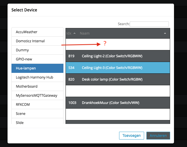
Task: Pick Logitech Harmony Hub from the list
Action: coord(37,77)
